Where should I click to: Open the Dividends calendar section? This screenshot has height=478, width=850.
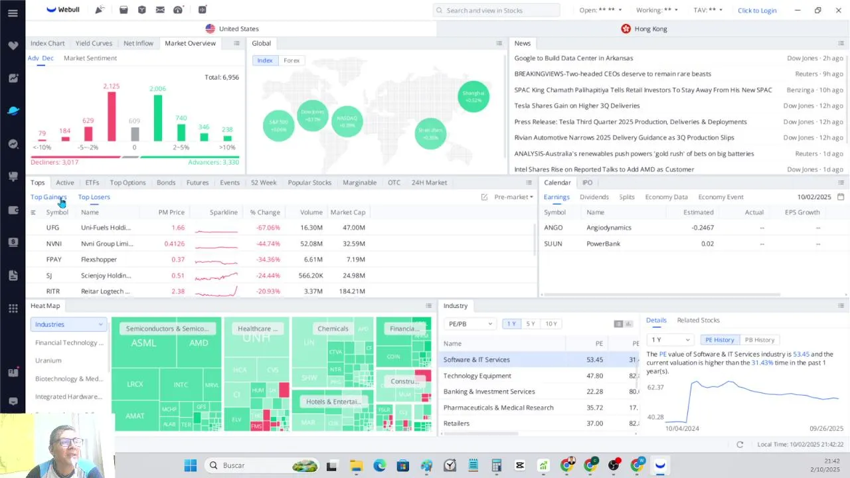click(x=594, y=197)
